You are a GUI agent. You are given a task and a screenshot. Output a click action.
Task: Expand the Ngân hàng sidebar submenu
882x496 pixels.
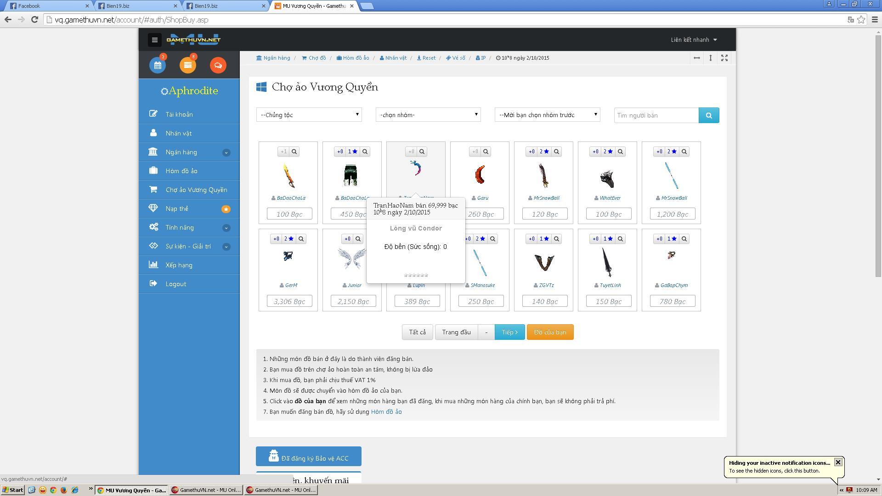click(226, 152)
